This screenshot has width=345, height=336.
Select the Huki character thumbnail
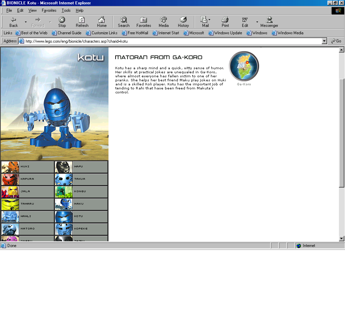pyautogui.click(x=10, y=167)
